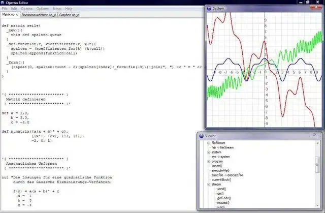Open the File menu
Image resolution: width=325 pixels, height=213 pixels.
[5, 9]
